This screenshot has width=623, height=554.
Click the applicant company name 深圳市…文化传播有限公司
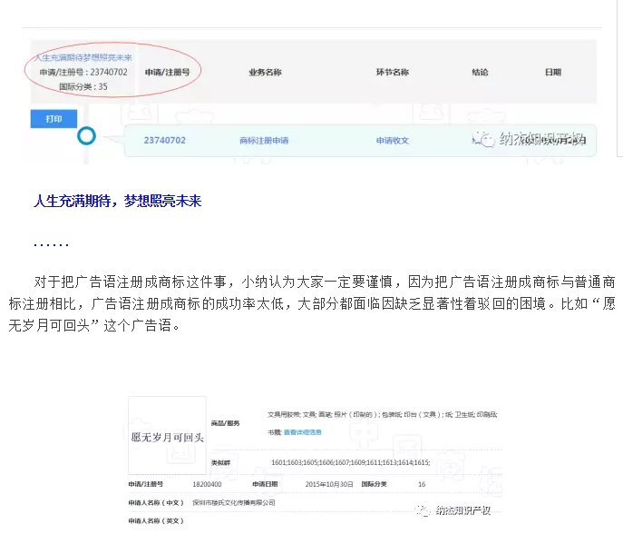tap(234, 502)
